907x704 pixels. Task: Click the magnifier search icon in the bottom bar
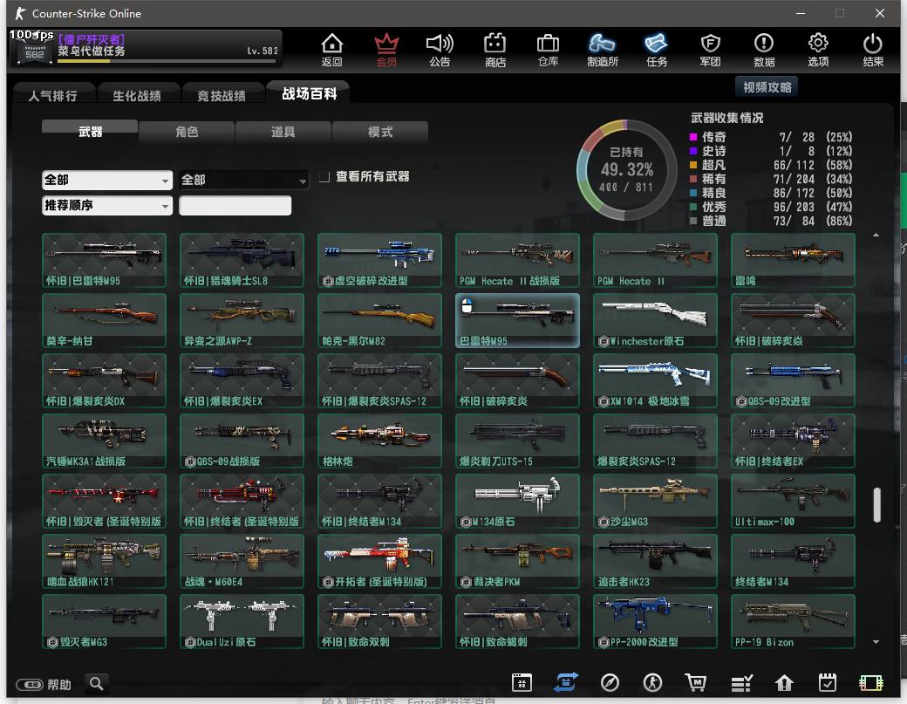click(x=97, y=684)
